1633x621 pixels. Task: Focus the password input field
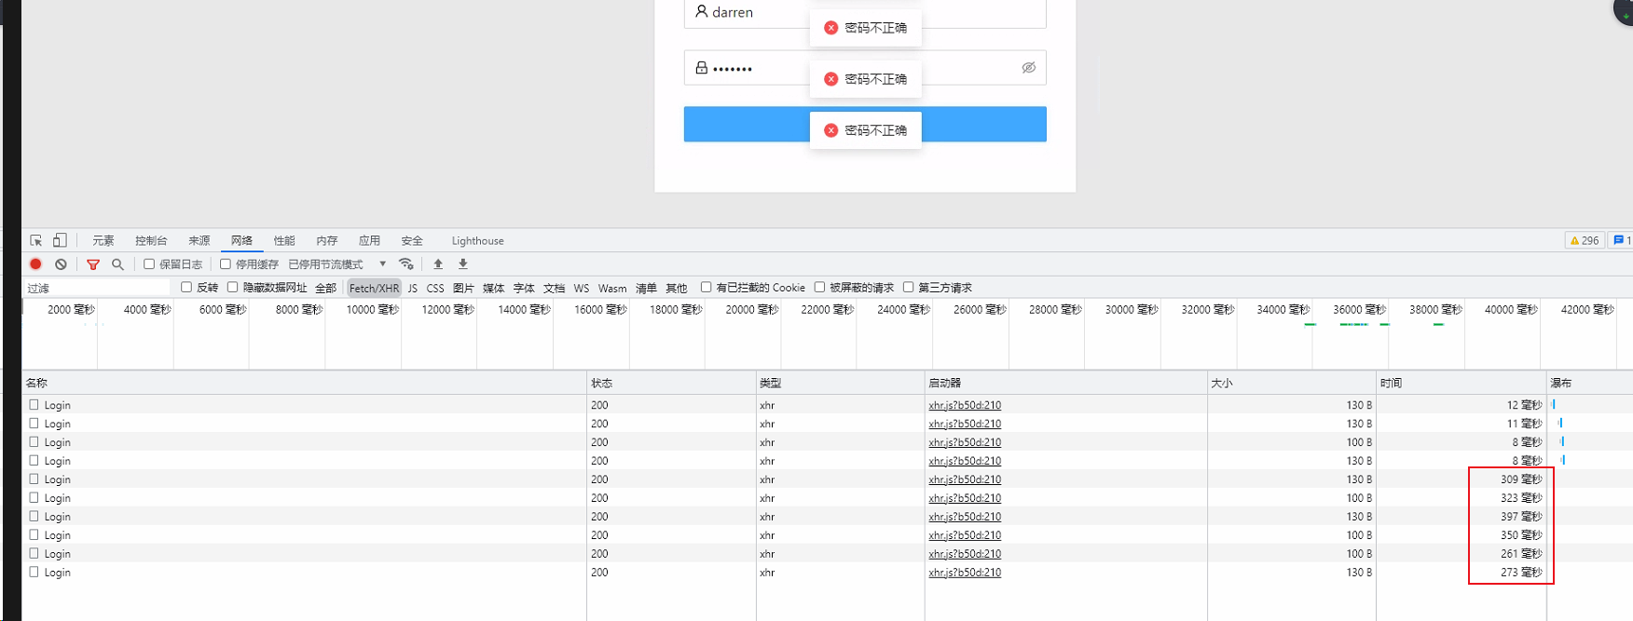tap(865, 68)
